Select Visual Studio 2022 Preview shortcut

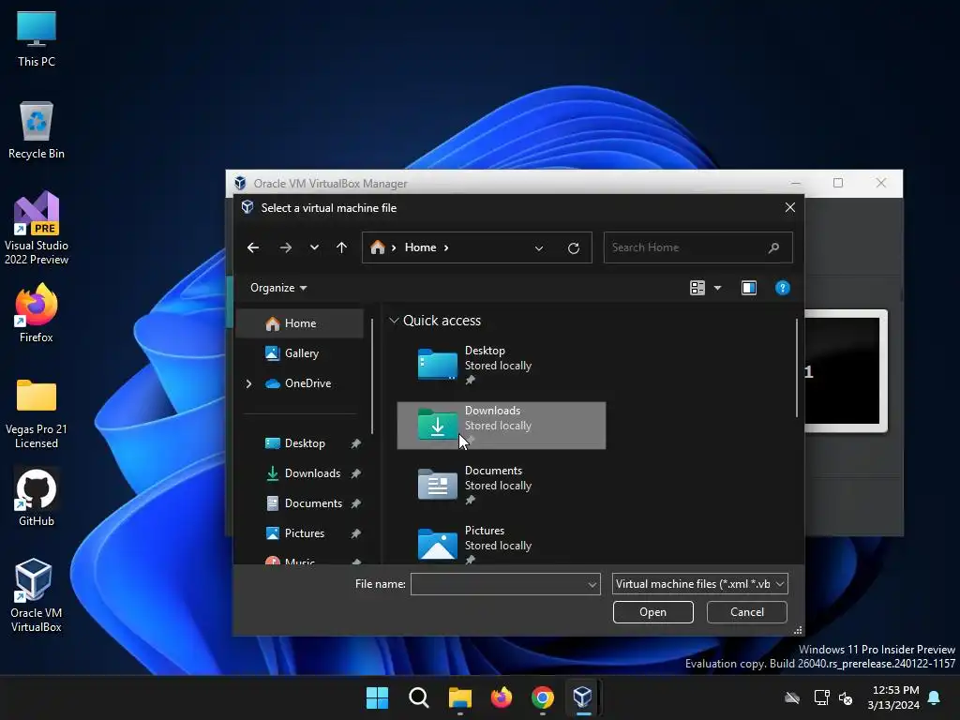pos(37,228)
